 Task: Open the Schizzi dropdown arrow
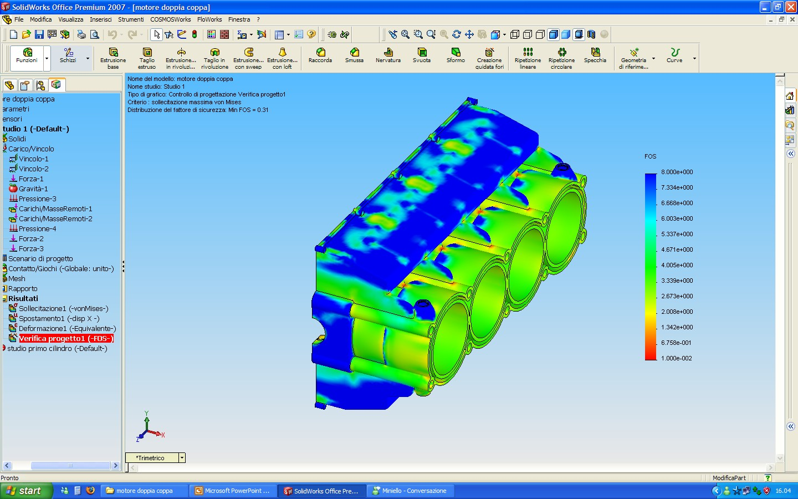pos(88,58)
